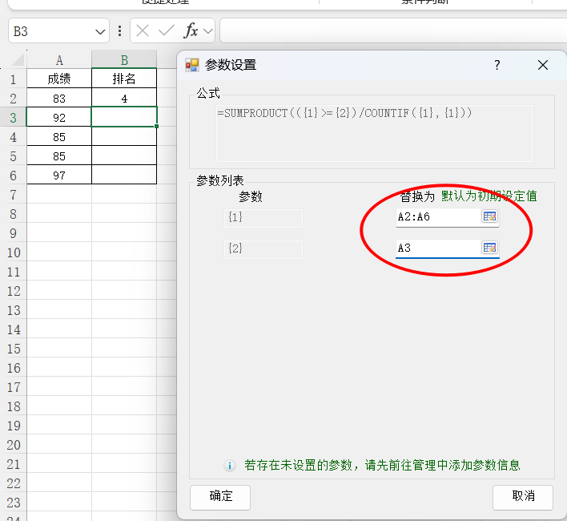This screenshot has width=567, height=521.
Task: Click cell A6 containing 97
Action: pos(59,176)
